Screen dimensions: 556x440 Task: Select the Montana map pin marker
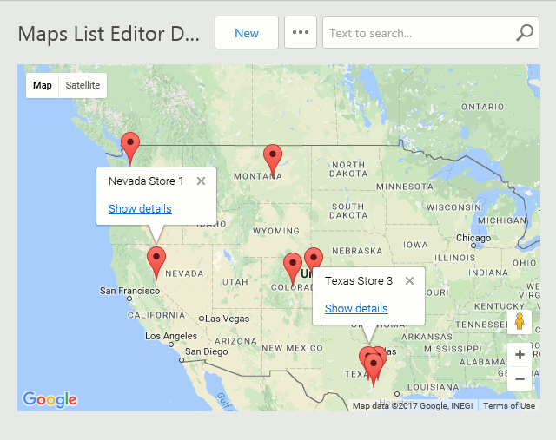click(x=273, y=160)
